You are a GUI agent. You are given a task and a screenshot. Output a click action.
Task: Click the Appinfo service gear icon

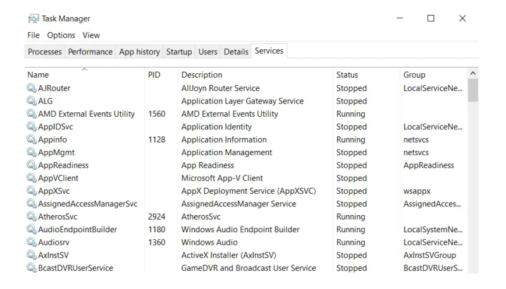pyautogui.click(x=31, y=139)
